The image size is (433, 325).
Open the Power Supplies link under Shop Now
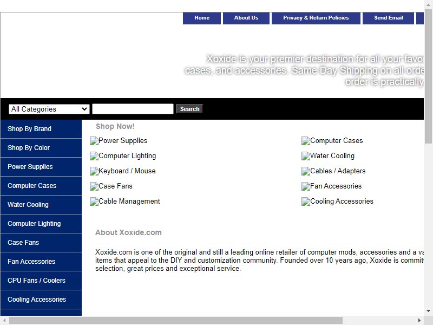pos(123,141)
